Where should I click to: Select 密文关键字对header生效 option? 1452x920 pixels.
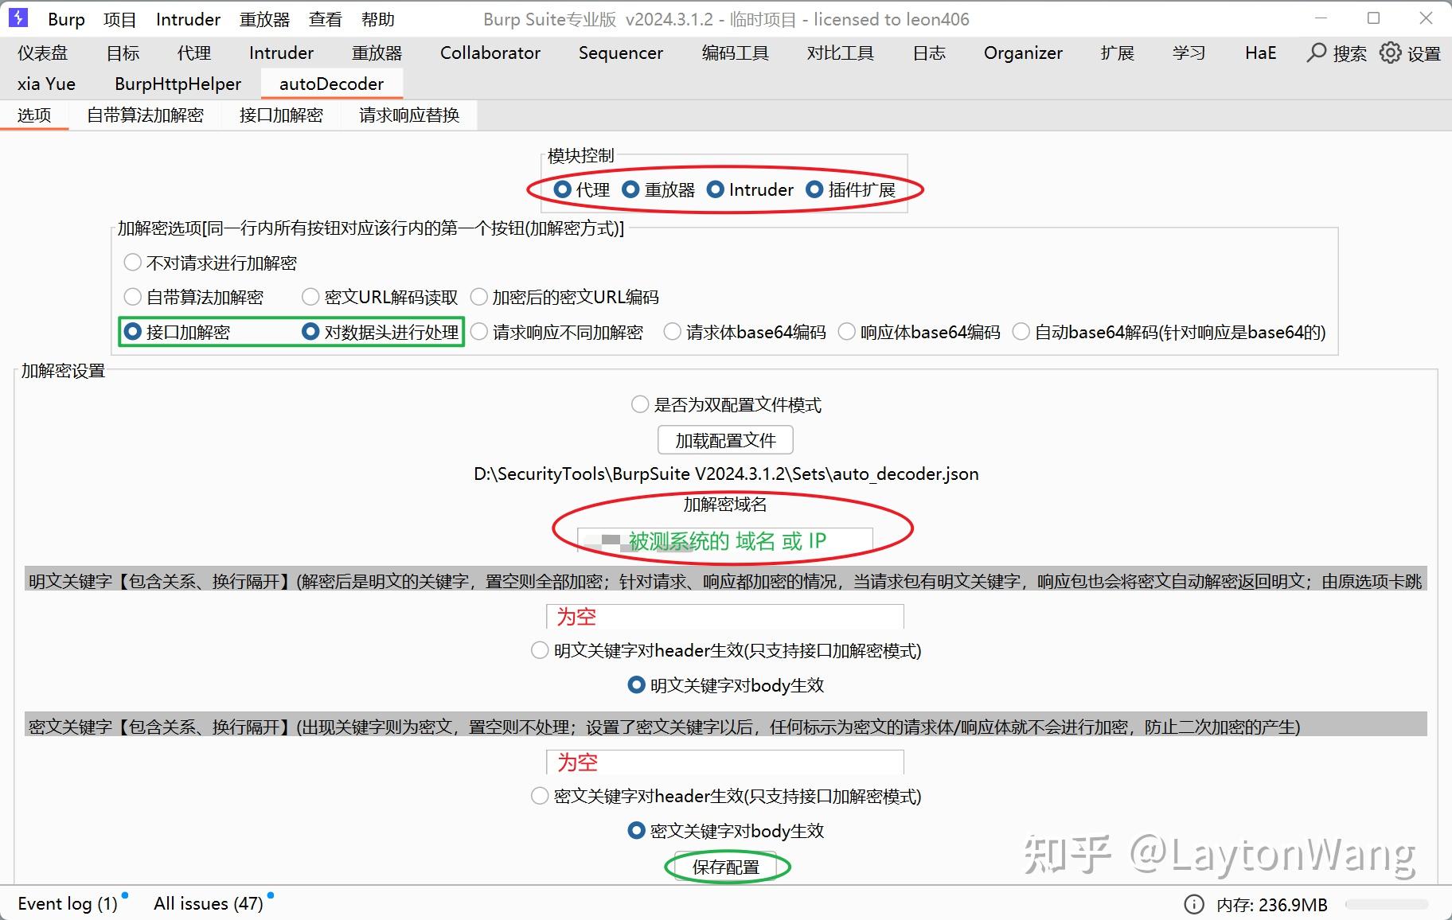tap(539, 796)
